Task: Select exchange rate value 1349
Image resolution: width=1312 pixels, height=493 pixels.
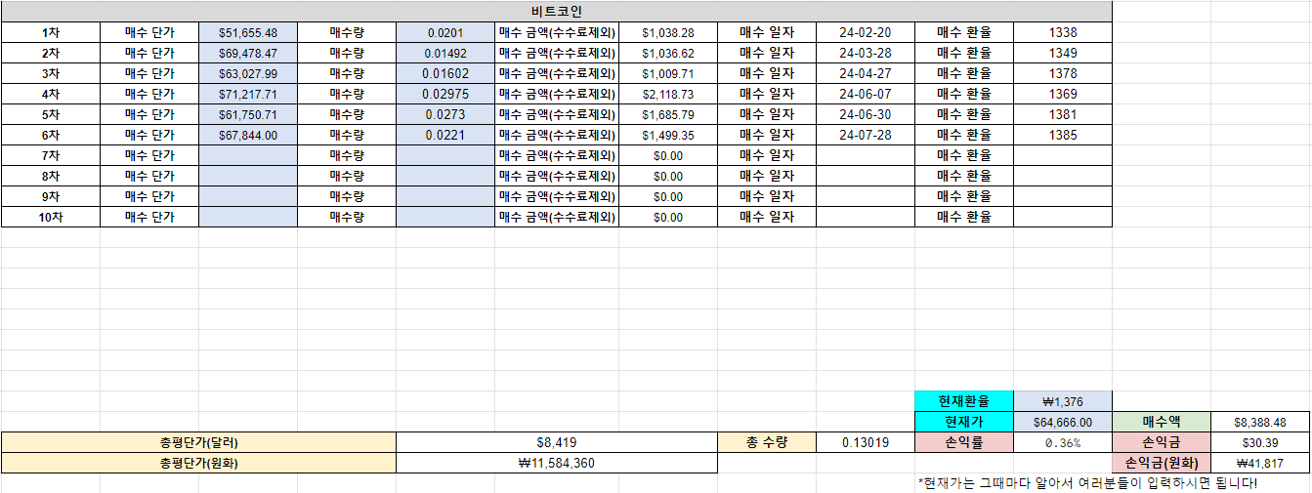Action: pyautogui.click(x=1063, y=53)
